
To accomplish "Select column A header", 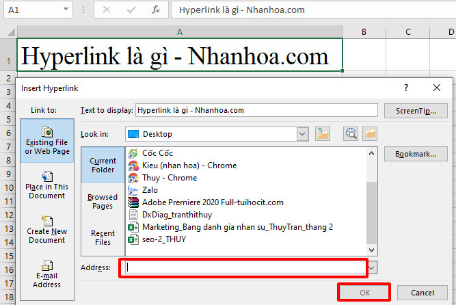I will click(x=180, y=32).
